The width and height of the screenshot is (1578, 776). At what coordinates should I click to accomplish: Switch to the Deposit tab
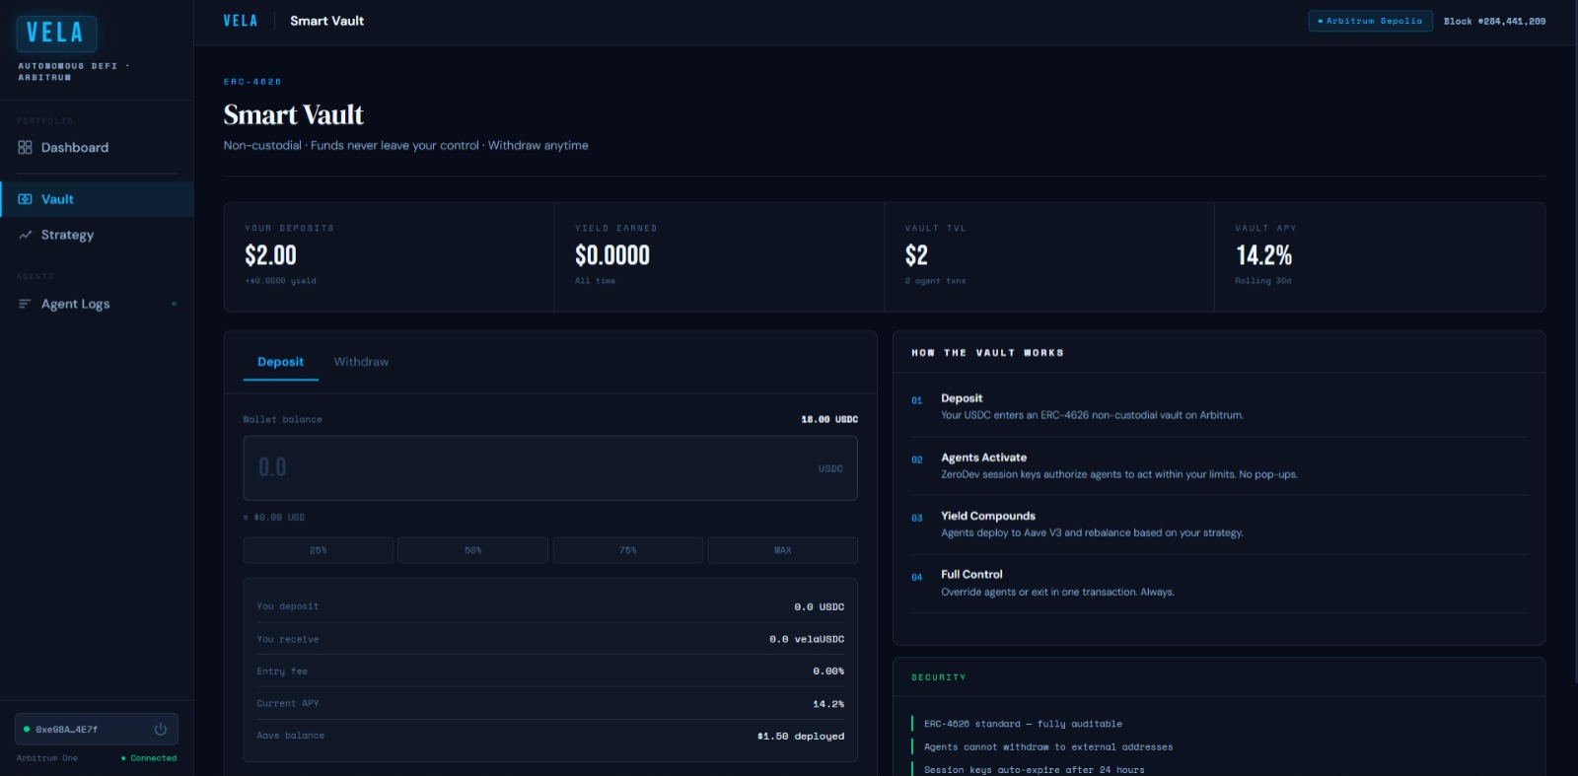coord(280,362)
